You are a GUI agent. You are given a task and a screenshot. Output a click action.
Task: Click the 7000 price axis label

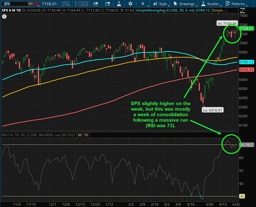click(243, 43)
